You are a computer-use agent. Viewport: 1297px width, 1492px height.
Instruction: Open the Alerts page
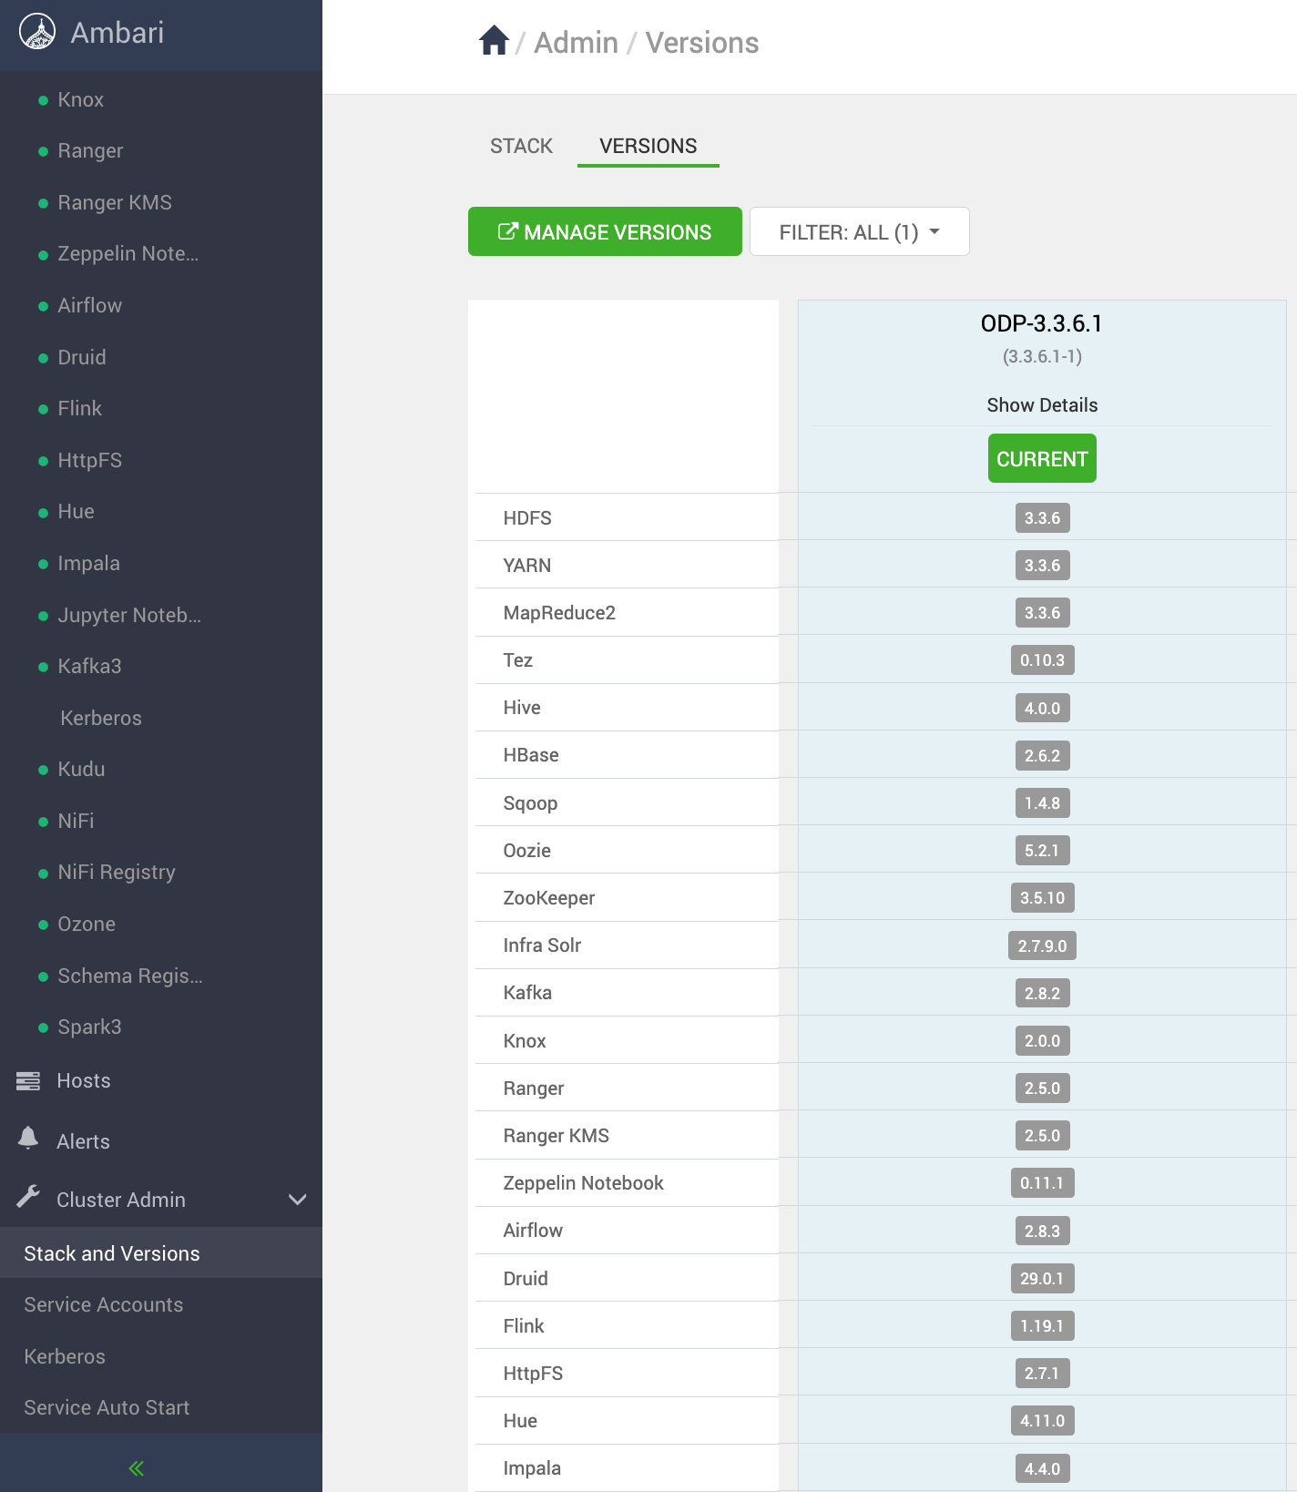83,1141
